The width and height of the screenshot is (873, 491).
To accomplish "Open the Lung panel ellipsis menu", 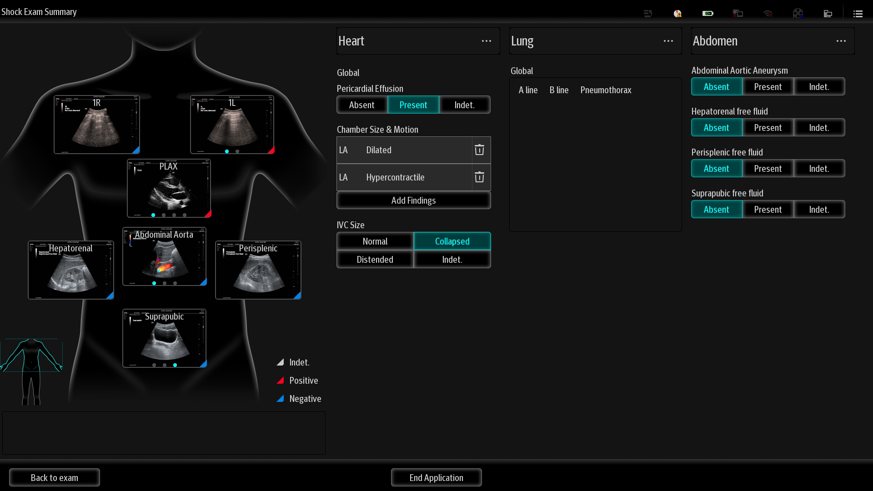I will point(668,41).
